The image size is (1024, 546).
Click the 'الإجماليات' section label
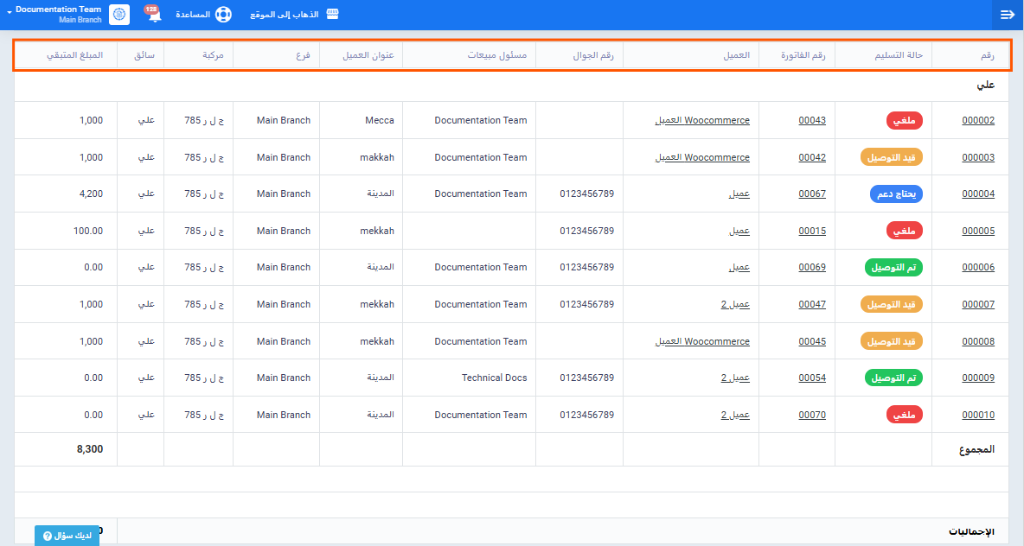(x=971, y=531)
